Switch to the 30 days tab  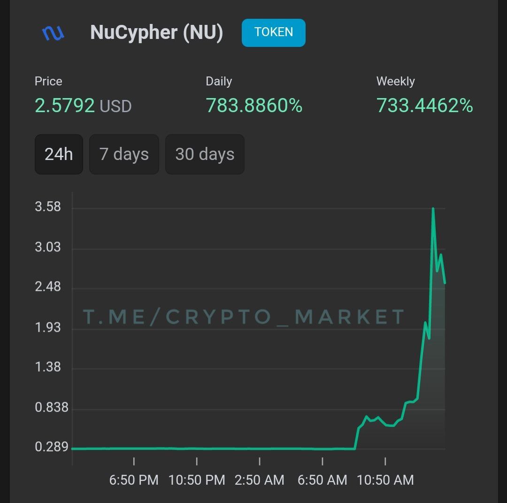205,154
